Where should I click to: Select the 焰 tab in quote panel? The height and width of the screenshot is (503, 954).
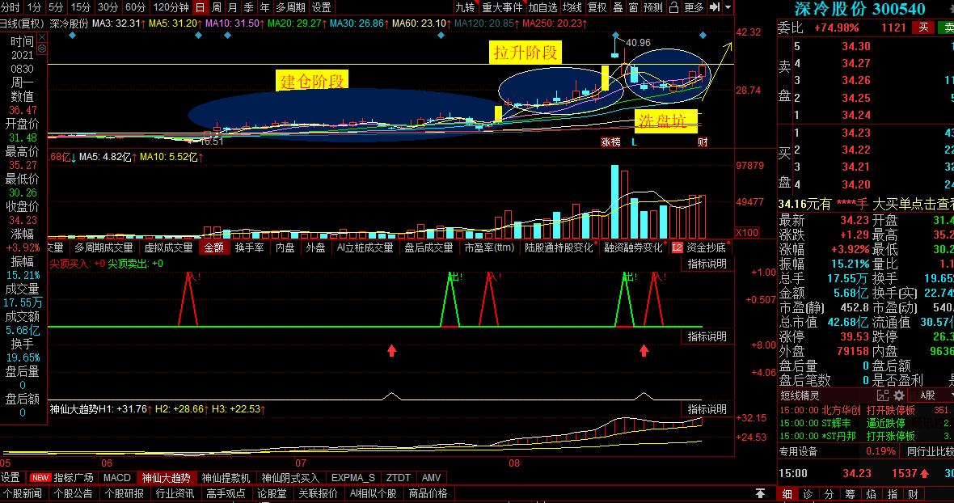pos(871,494)
